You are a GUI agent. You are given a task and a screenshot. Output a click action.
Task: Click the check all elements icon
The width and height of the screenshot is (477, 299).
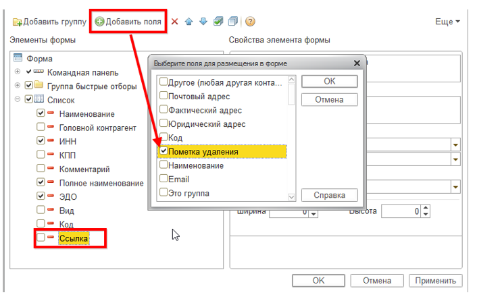(218, 22)
